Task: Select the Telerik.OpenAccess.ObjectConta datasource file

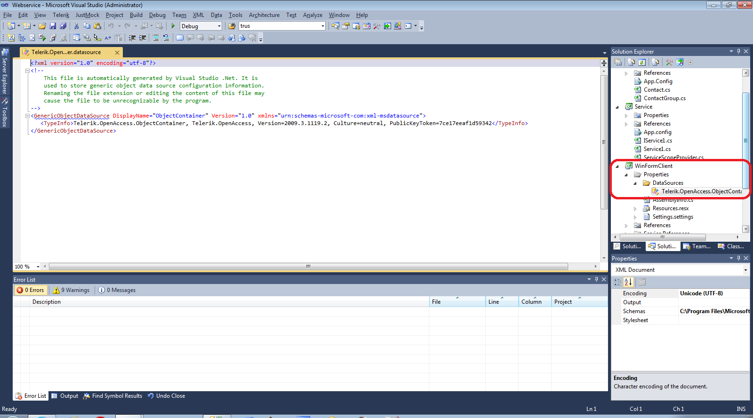Action: [x=697, y=191]
